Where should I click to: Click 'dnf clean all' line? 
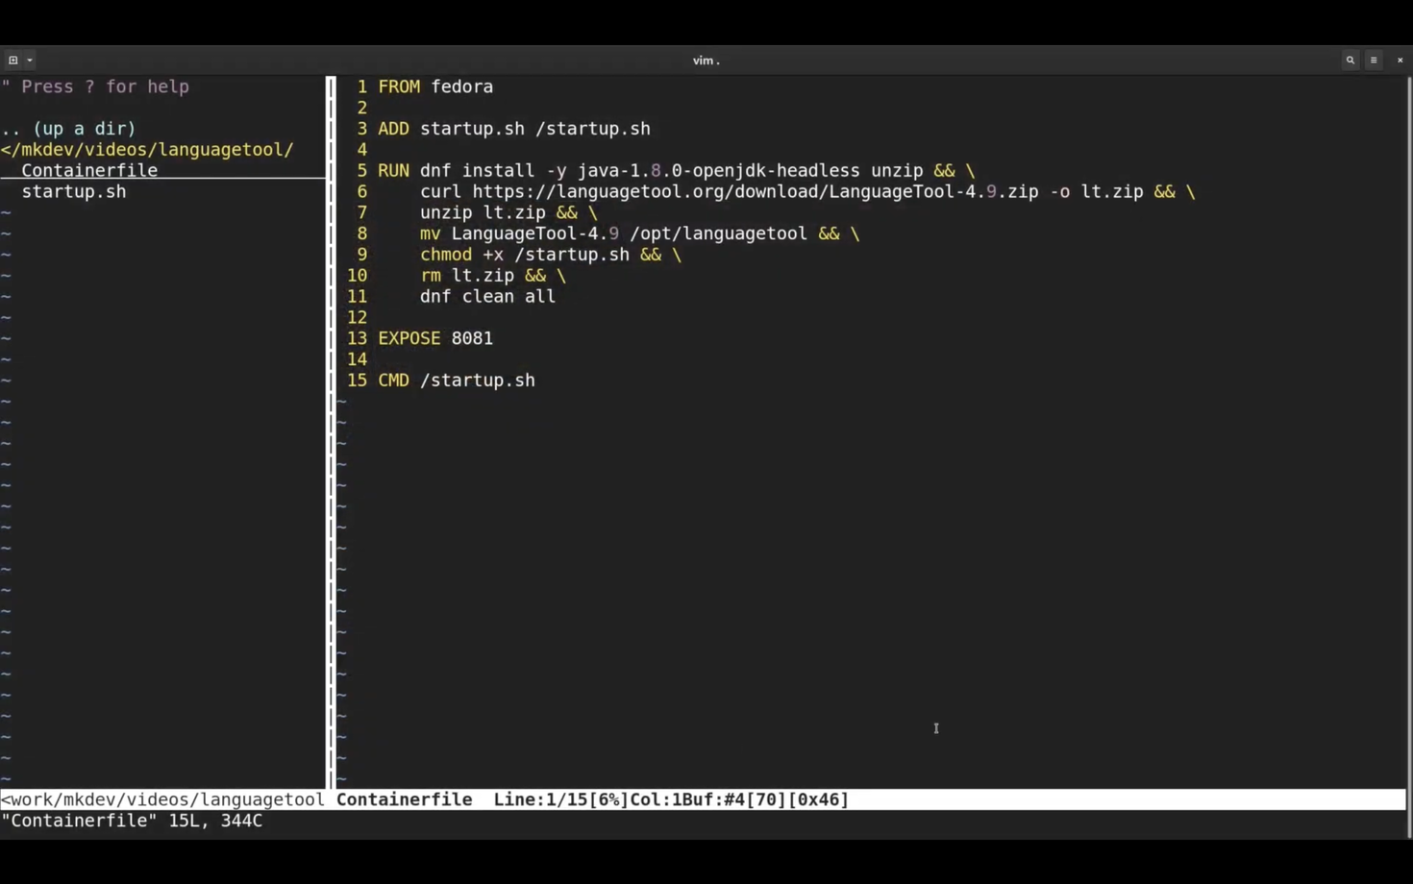point(487,296)
